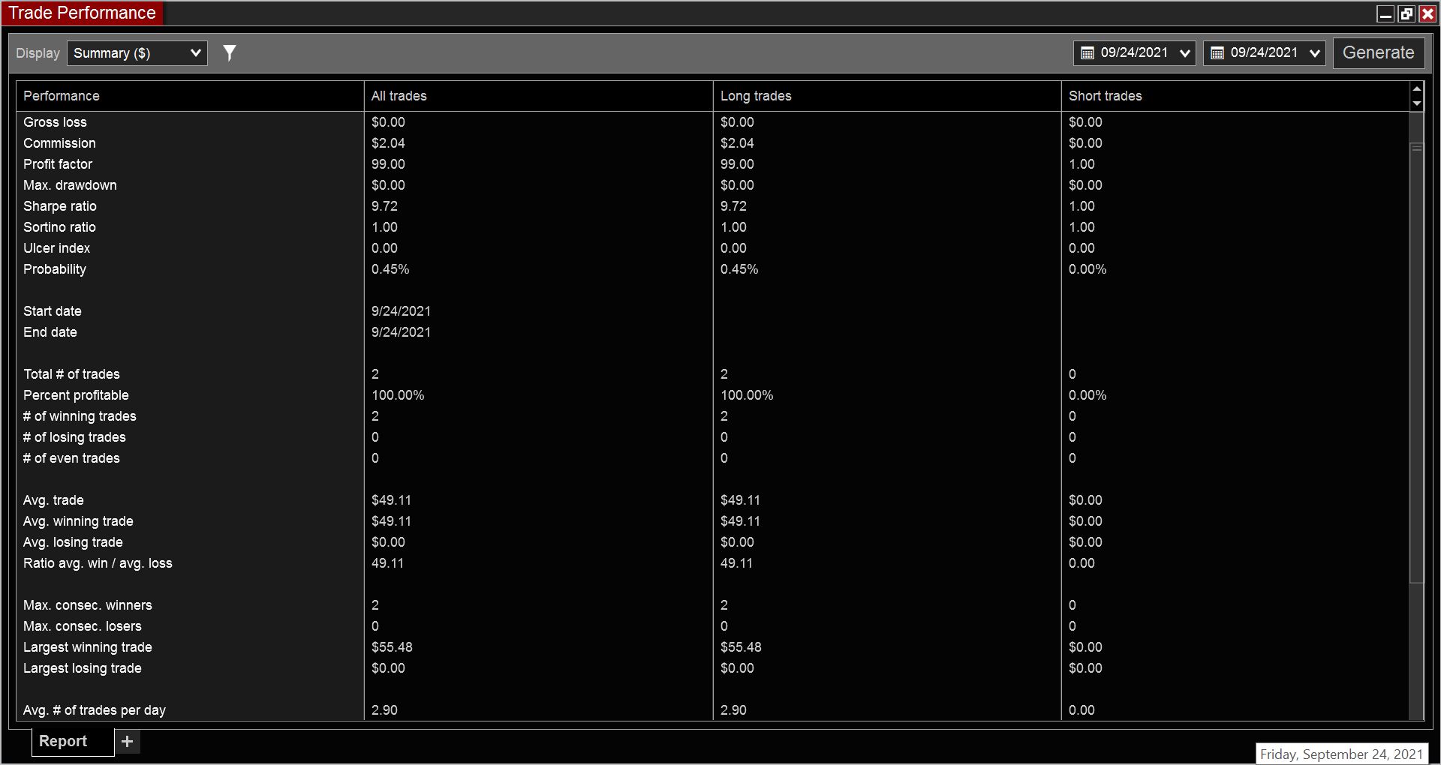Select the Percent profitable row label
Screen dimensions: 1441x765
click(76, 395)
